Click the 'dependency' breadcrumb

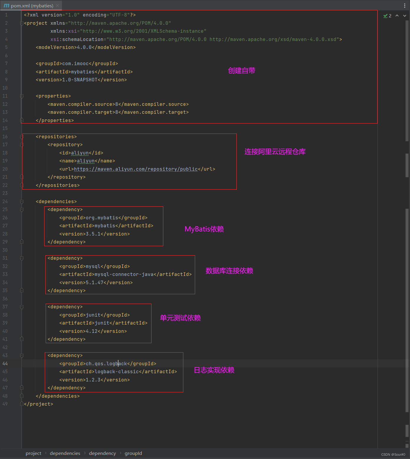(x=102, y=453)
